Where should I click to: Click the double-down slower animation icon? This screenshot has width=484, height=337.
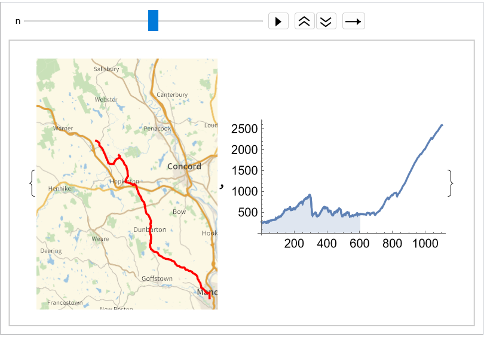[326, 22]
